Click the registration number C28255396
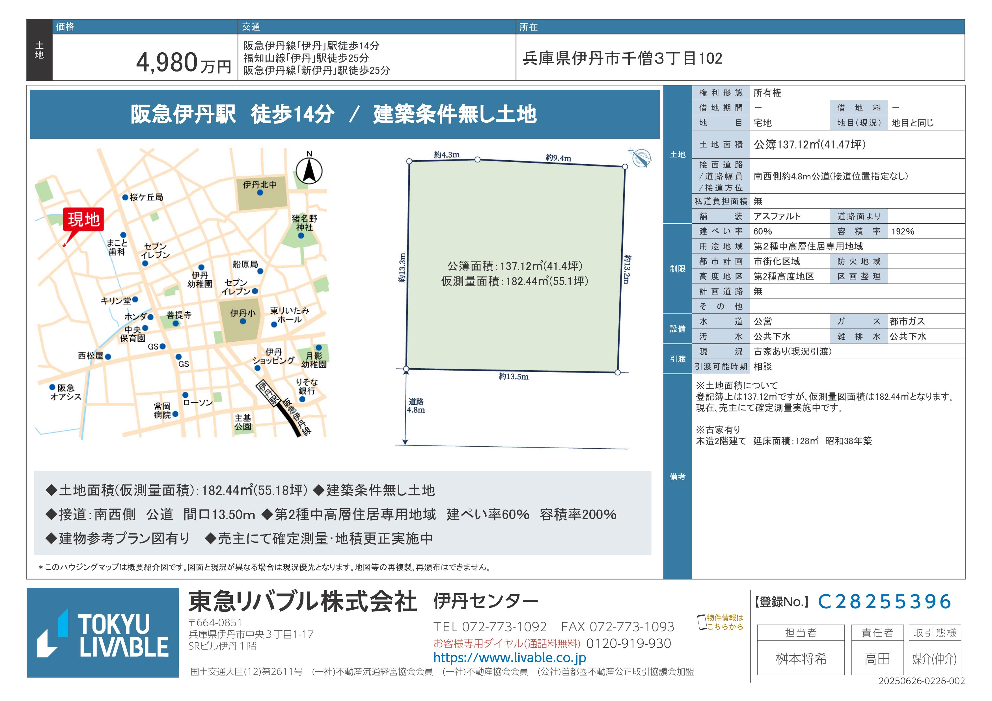This screenshot has width=992, height=701. [884, 602]
